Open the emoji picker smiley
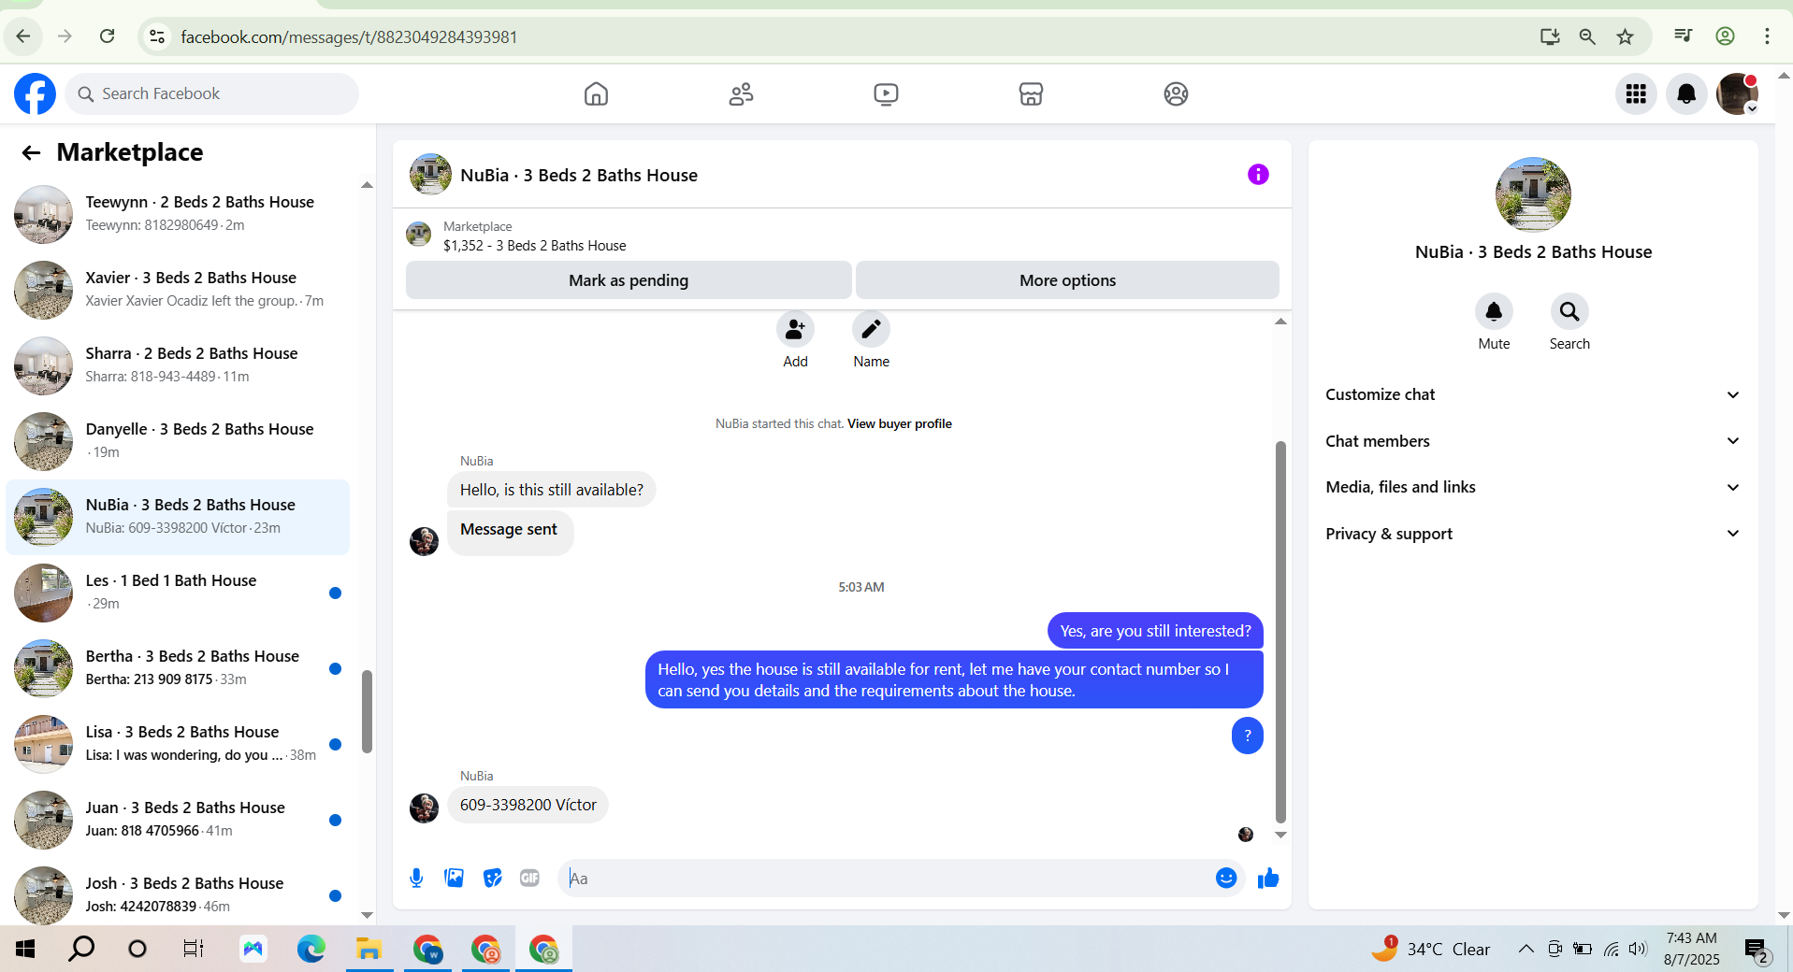 point(1226,878)
